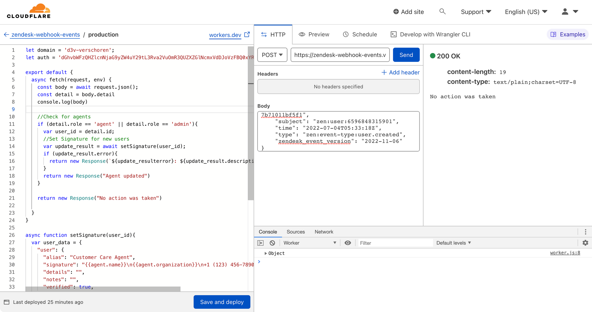Click the Examples book icon
The height and width of the screenshot is (312, 592).
click(x=553, y=34)
